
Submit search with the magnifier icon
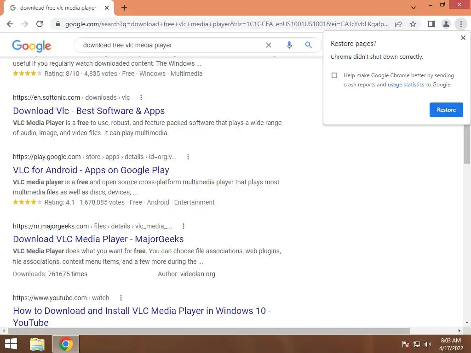[x=308, y=45]
